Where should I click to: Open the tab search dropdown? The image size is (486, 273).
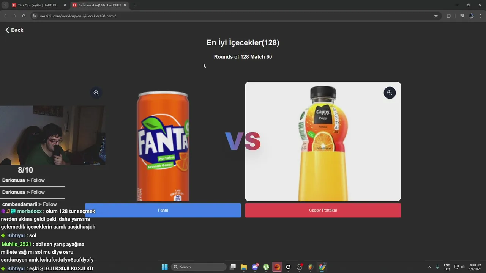point(5,5)
